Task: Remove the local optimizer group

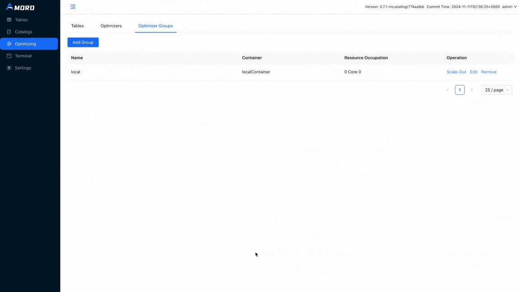Action: coord(489,72)
